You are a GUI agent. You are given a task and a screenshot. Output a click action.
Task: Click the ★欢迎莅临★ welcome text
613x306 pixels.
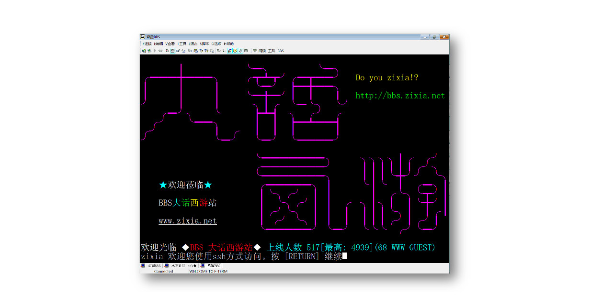point(185,185)
